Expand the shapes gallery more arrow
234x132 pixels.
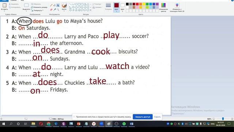[91, 10]
